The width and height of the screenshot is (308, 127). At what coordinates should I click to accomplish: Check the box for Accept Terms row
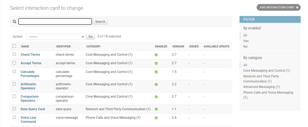[14, 63]
